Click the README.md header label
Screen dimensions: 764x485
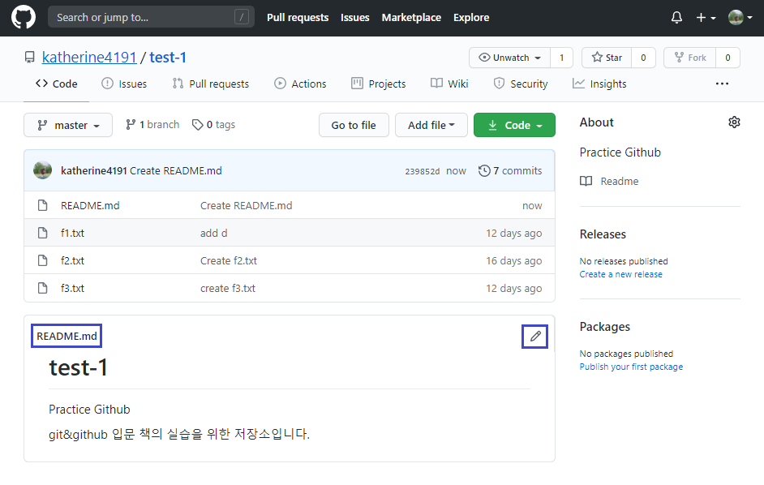click(67, 336)
